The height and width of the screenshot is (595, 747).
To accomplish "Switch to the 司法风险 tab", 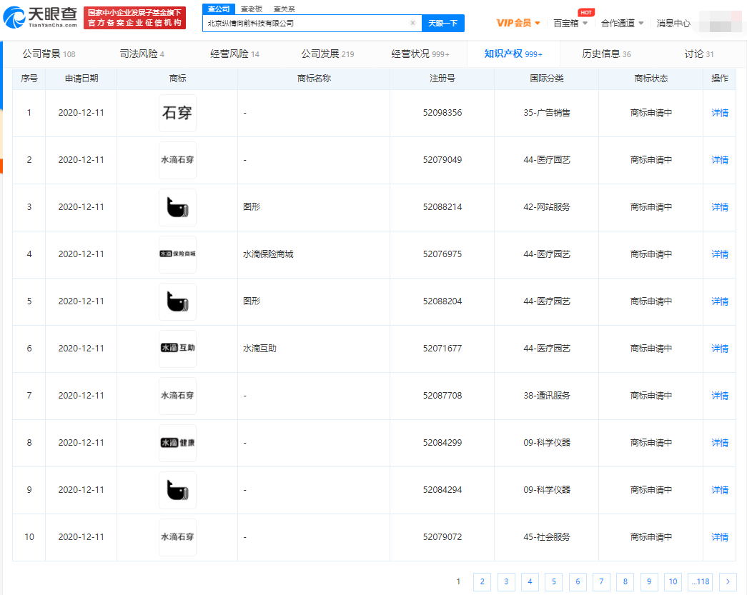I will [x=142, y=54].
